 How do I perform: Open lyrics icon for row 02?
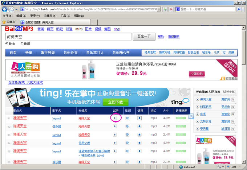[x=127, y=126]
